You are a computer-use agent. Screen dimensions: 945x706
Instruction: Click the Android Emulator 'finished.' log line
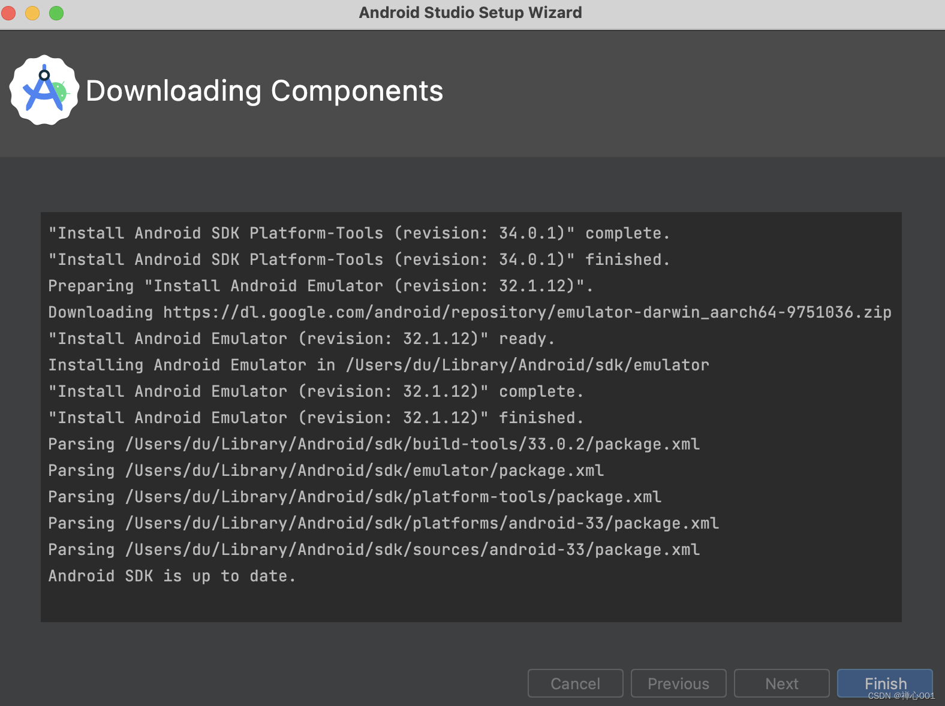click(315, 418)
